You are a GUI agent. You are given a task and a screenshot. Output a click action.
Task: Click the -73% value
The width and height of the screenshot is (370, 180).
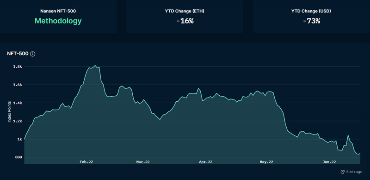pos(311,21)
